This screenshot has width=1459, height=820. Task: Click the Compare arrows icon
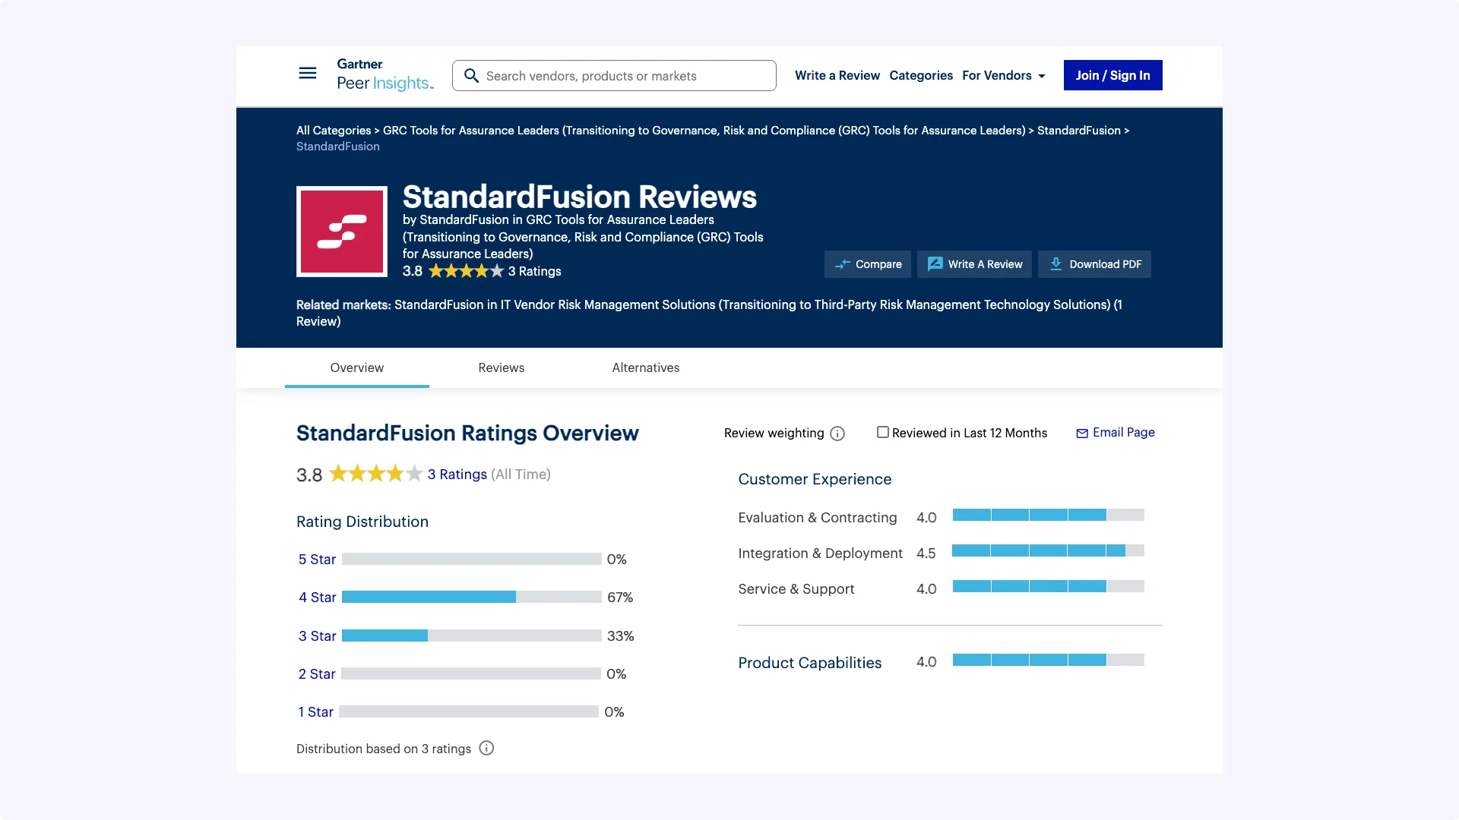(x=843, y=264)
